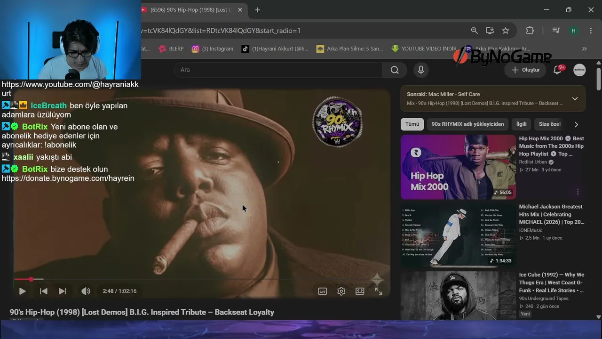Seek using the red video progress bar
The height and width of the screenshot is (339, 602).
(201, 279)
